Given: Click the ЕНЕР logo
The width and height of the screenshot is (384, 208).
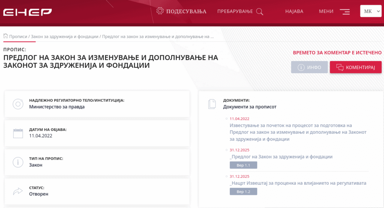Looking at the screenshot, I should pos(27,12).
